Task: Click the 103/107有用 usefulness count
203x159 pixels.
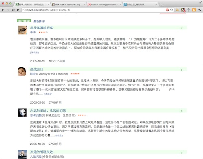Action: pos(57,61)
